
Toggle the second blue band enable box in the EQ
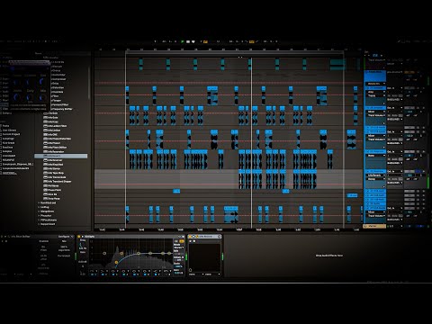pyautogui.click(x=103, y=274)
